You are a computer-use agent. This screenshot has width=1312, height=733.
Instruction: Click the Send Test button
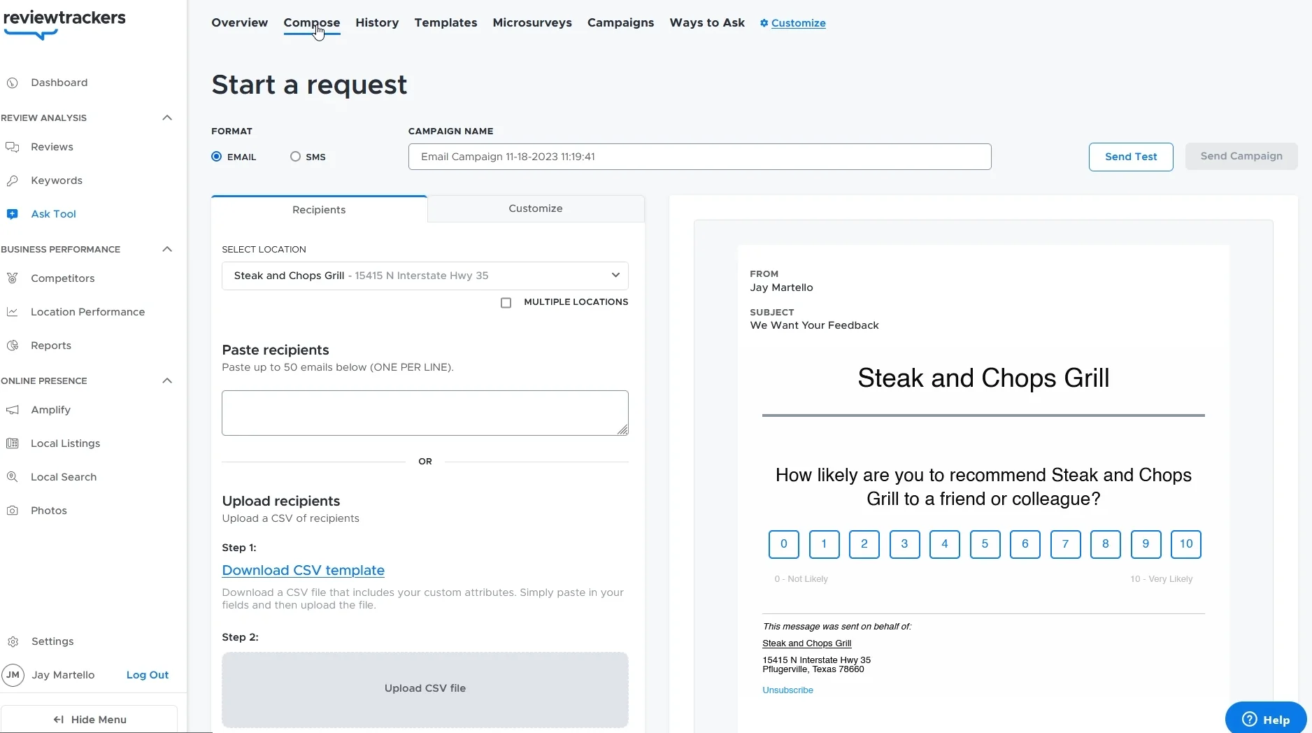[1130, 157]
